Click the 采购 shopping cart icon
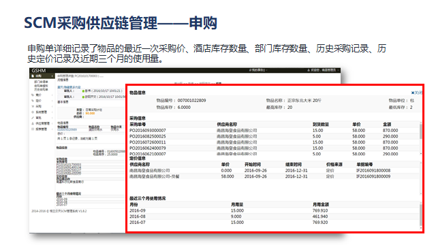The height and width of the screenshot is (245, 436). point(33,106)
